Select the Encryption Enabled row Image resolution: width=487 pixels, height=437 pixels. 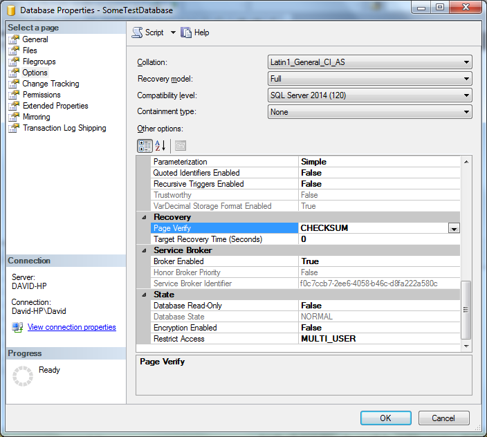pyautogui.click(x=306, y=328)
